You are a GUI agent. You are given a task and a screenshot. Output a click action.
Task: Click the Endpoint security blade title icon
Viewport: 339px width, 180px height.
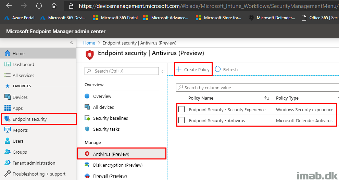[x=89, y=55]
